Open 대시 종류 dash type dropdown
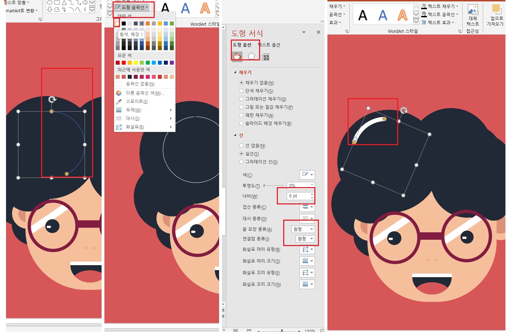 click(307, 219)
